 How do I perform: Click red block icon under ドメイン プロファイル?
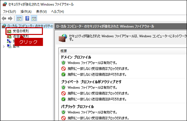(64, 69)
